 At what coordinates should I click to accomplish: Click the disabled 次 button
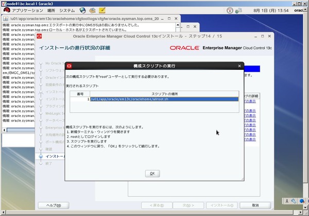[188, 205]
